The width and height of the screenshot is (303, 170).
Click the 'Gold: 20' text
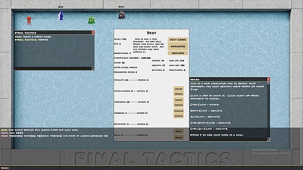pos(120,63)
